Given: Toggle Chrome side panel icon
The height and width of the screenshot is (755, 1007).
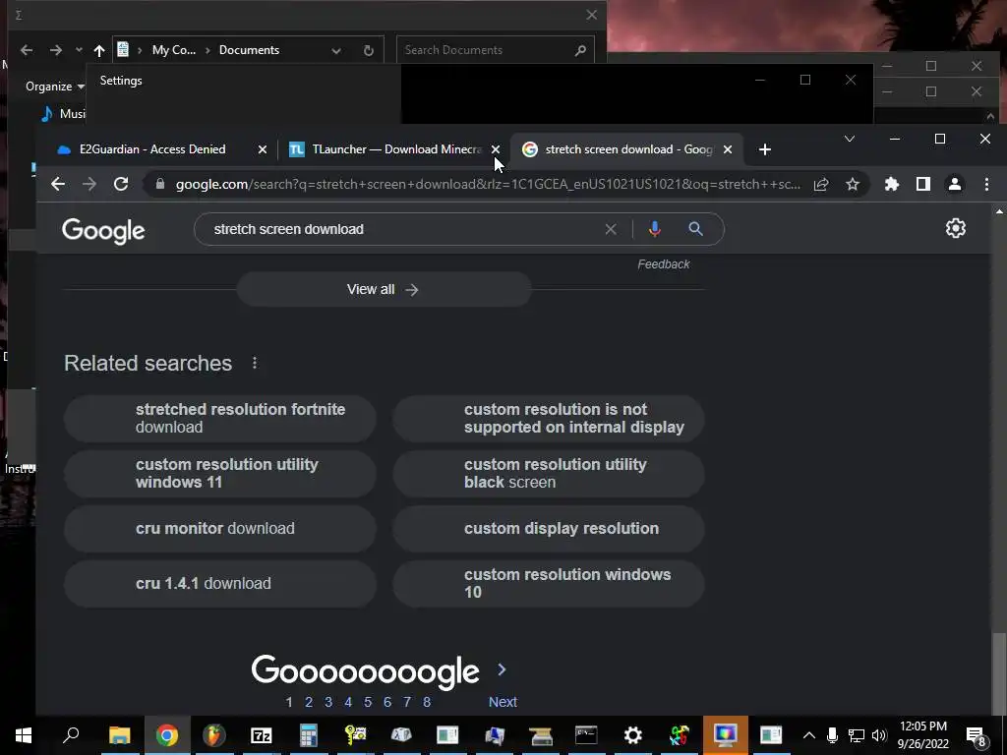Looking at the screenshot, I should pyautogui.click(x=922, y=185).
